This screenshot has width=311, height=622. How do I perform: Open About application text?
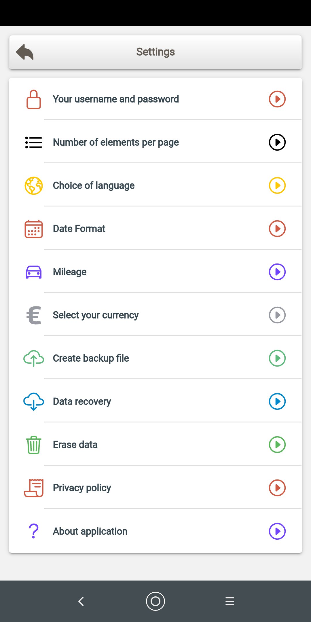click(x=90, y=531)
